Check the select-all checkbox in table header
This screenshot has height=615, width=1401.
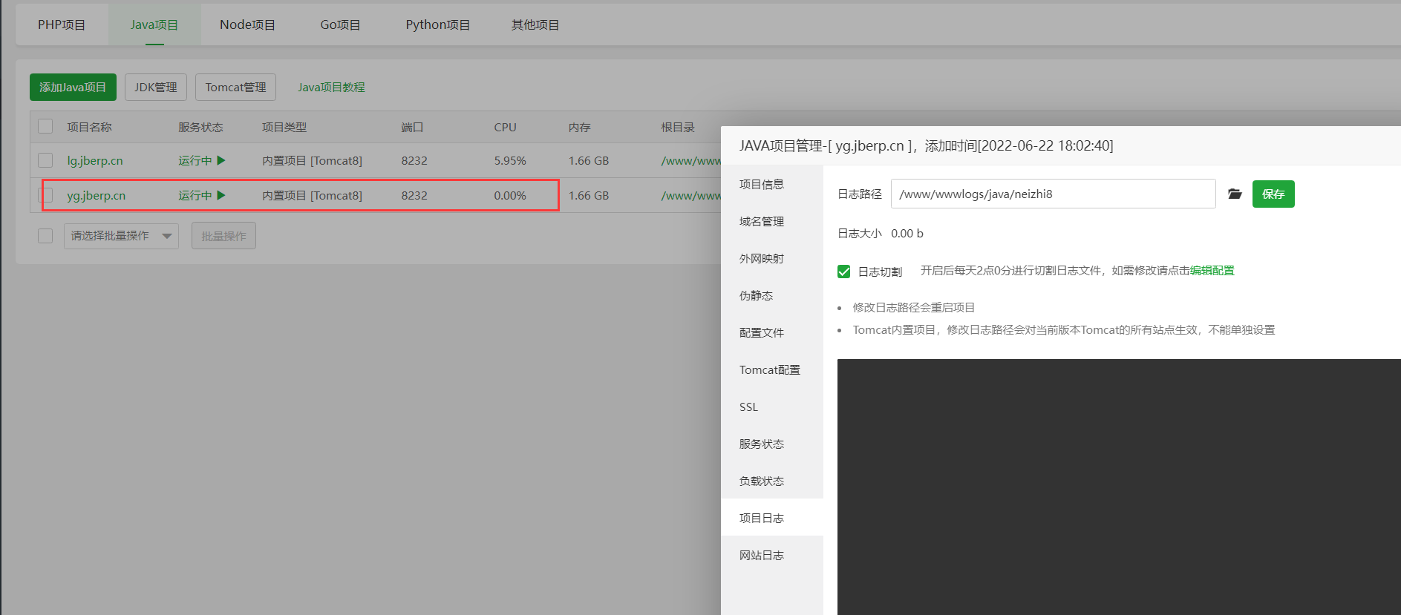(x=45, y=126)
